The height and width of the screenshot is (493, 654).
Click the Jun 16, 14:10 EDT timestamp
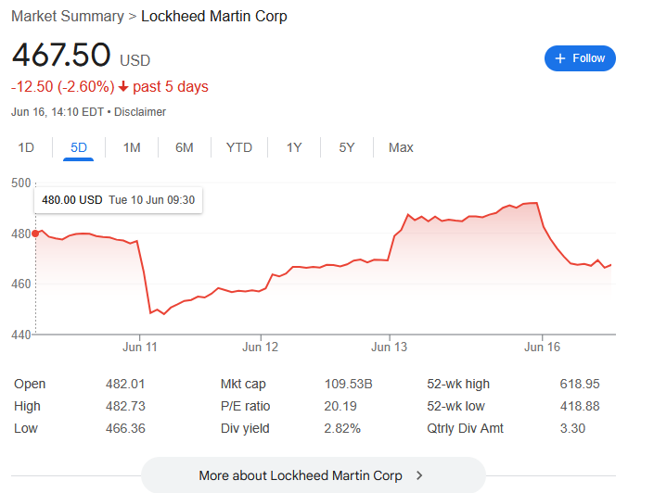pyautogui.click(x=58, y=112)
